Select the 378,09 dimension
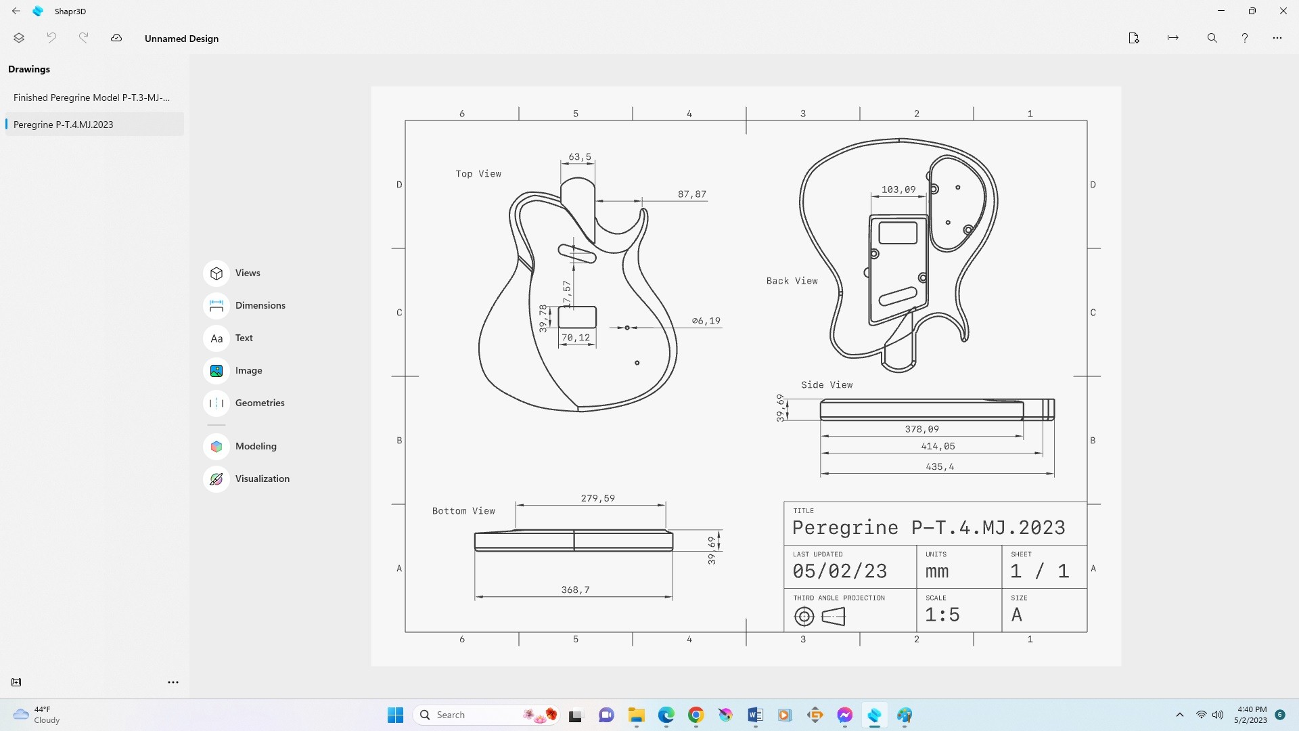Viewport: 1299px width, 731px height. click(x=922, y=429)
